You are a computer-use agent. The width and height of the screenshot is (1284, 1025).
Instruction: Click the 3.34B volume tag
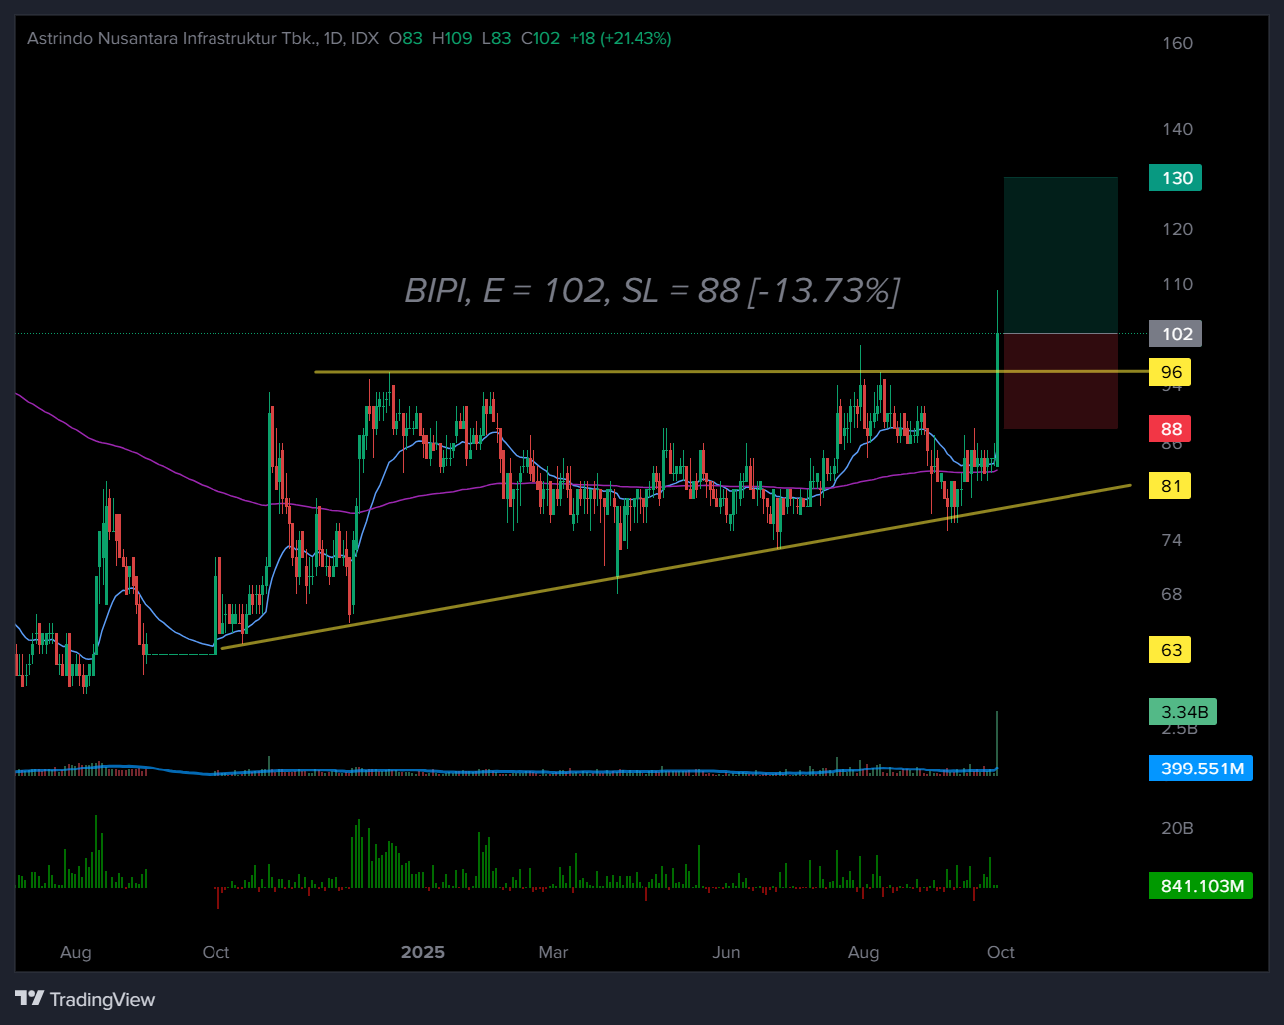(1184, 712)
